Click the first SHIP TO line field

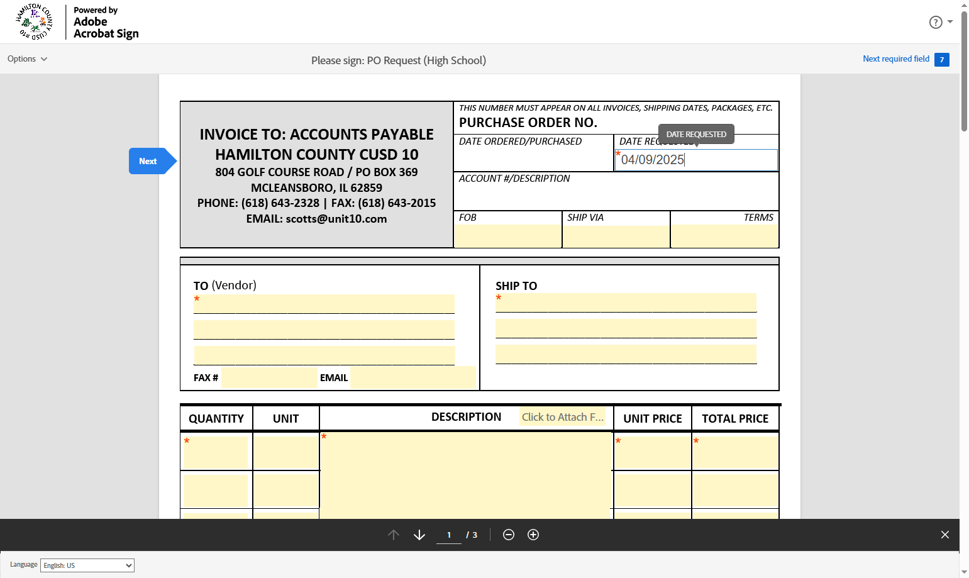626,303
